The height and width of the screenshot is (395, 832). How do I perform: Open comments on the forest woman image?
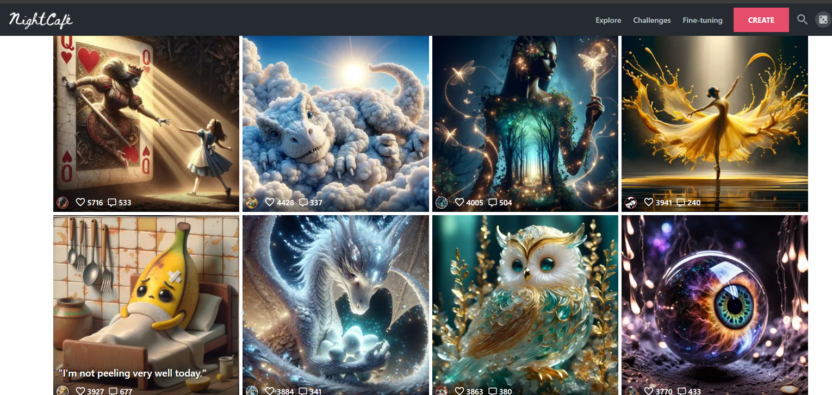(493, 202)
